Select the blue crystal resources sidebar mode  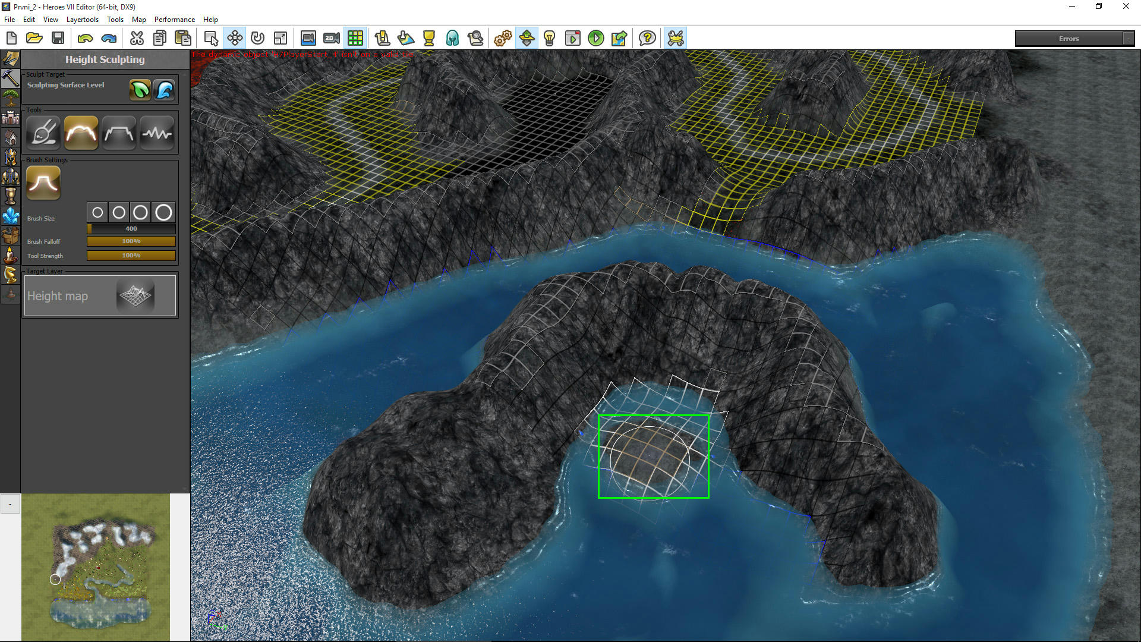(11, 216)
